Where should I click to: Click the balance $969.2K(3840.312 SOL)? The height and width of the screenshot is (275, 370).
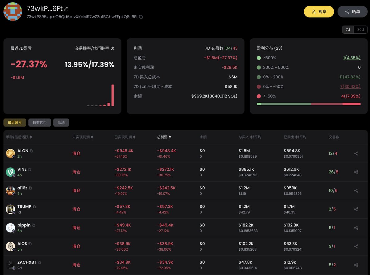214,96
